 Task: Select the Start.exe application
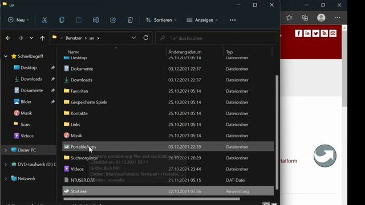pyautogui.click(x=168, y=191)
